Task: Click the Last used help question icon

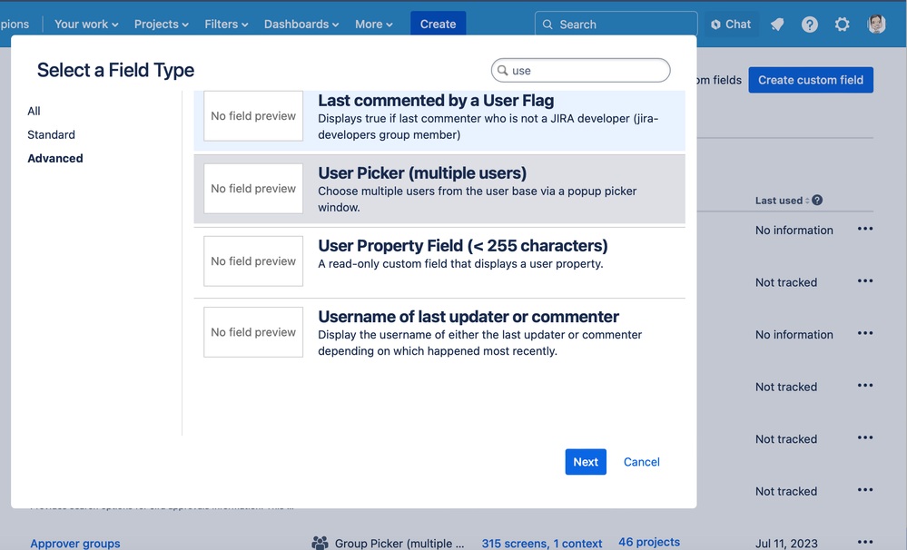Action: point(817,200)
